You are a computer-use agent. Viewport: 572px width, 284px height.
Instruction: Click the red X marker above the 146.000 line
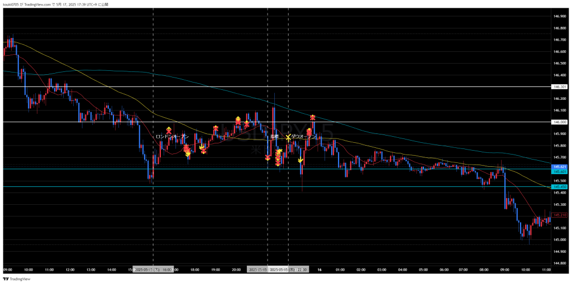point(313,117)
